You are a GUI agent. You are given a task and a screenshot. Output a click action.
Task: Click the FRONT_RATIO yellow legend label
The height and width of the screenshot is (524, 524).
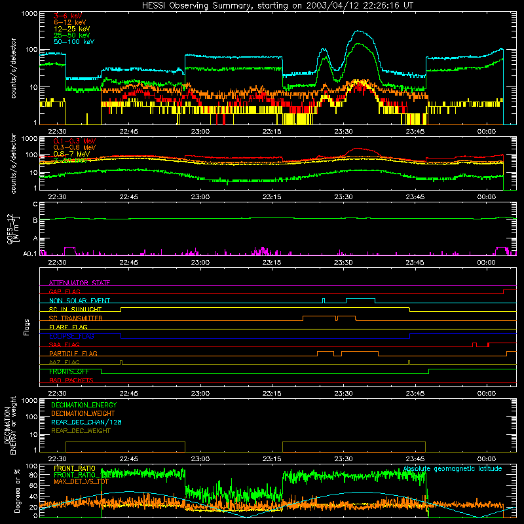75,468
